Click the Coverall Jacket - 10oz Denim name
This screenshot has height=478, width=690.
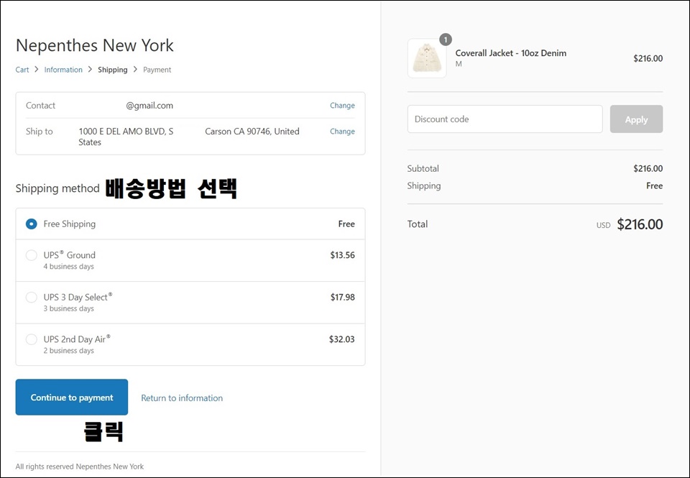point(511,52)
